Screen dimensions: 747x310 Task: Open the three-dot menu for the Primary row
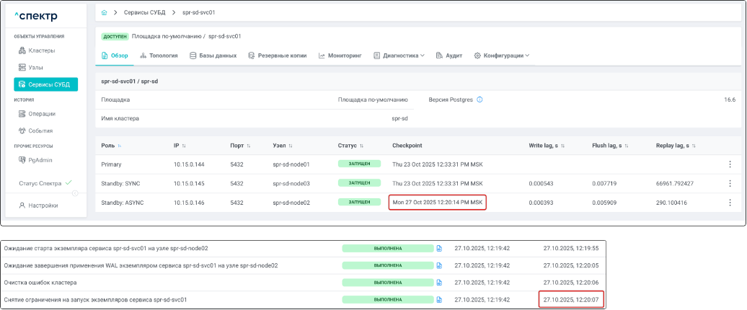730,164
